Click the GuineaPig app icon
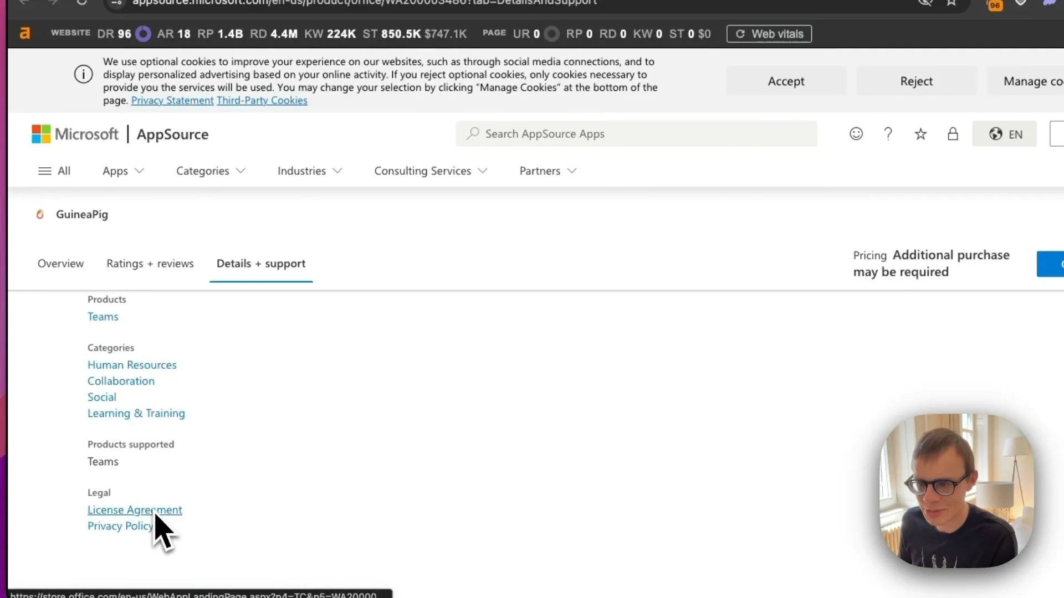The image size is (1064, 598). tap(40, 214)
